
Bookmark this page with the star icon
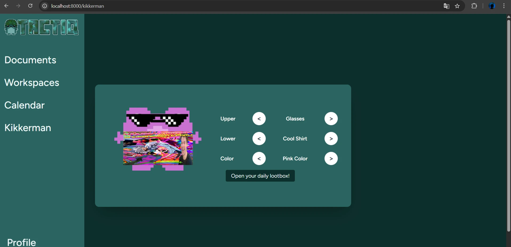point(457,6)
